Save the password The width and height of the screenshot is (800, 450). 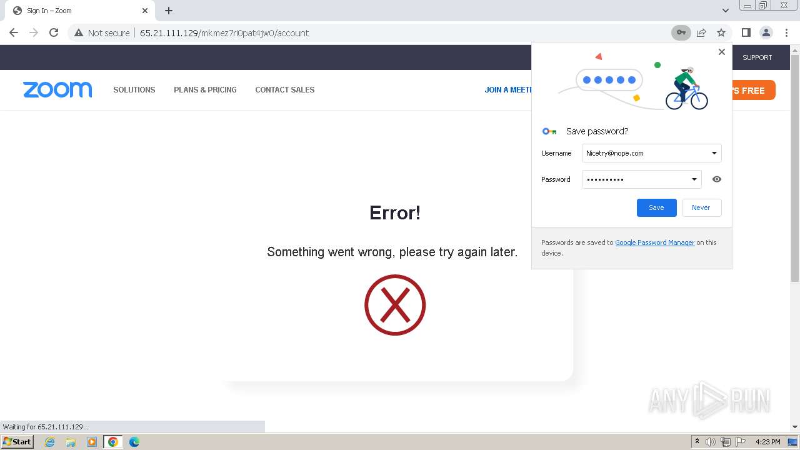656,207
